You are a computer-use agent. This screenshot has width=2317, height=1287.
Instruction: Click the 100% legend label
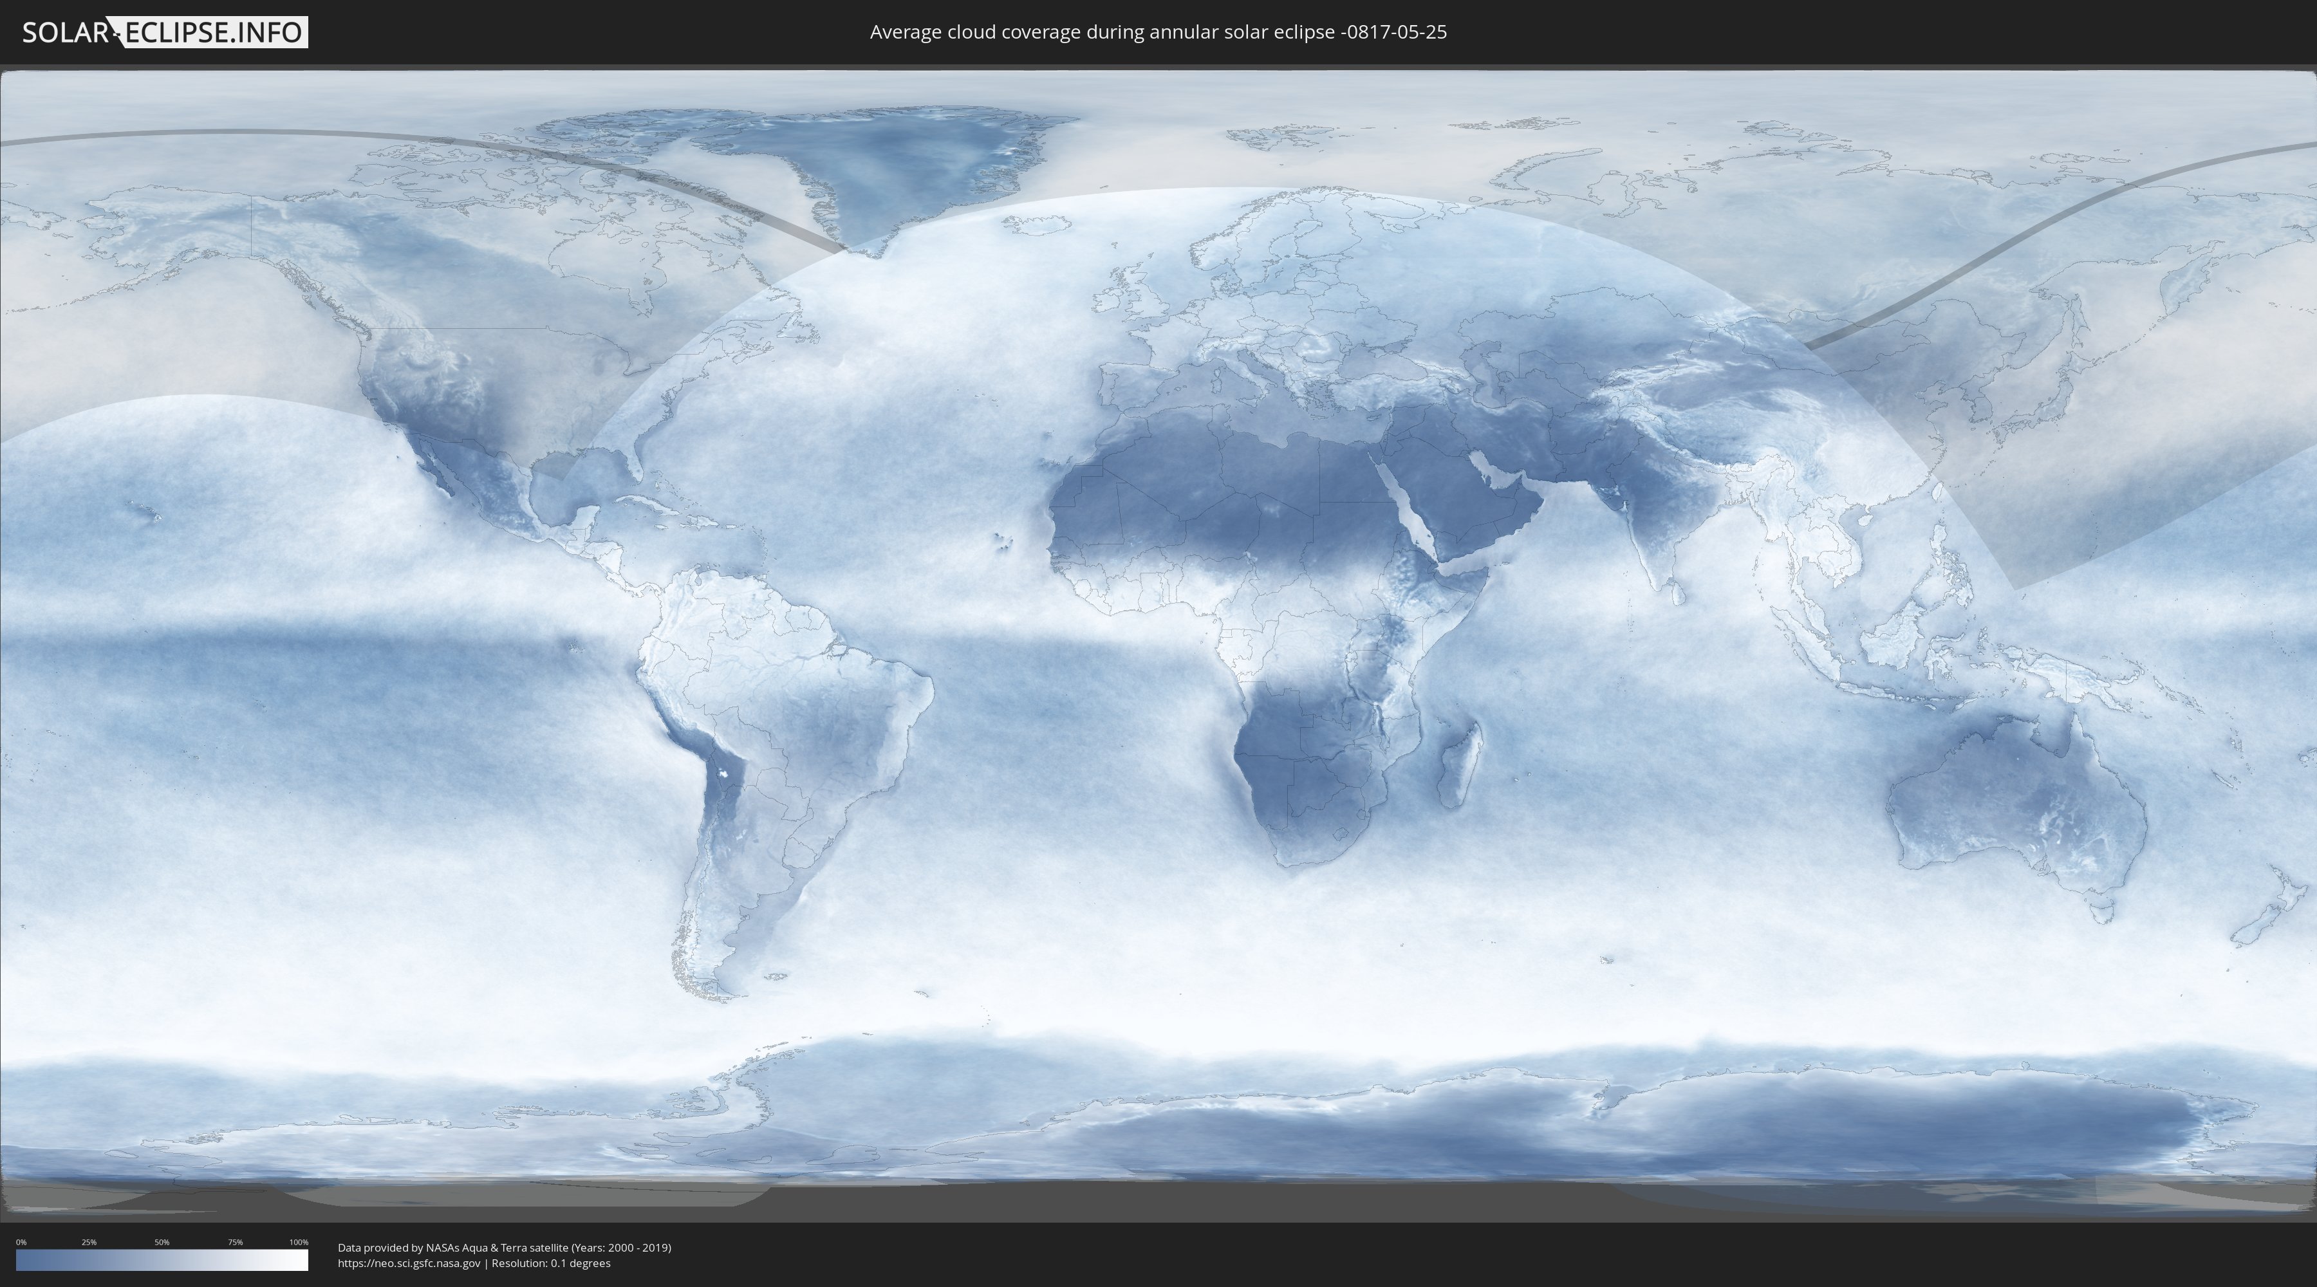click(299, 1242)
